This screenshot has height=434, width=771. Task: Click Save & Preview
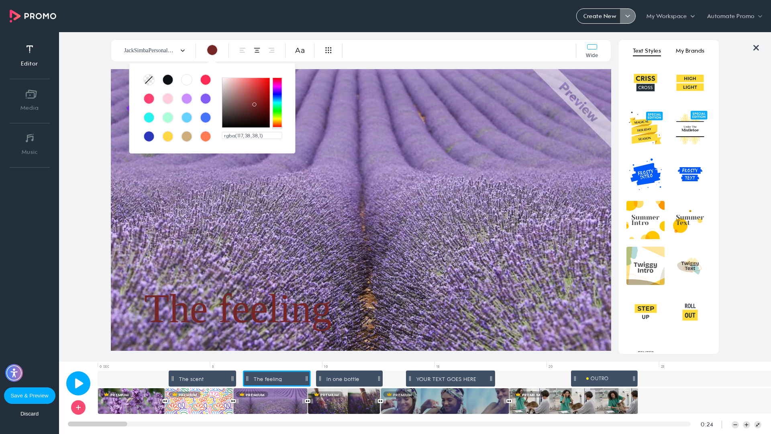(30, 395)
